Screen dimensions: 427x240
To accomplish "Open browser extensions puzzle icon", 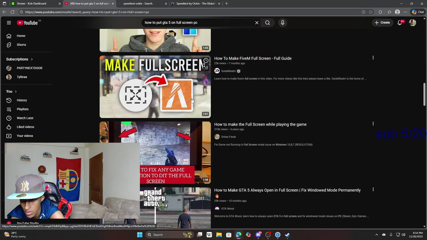I will [380, 12].
